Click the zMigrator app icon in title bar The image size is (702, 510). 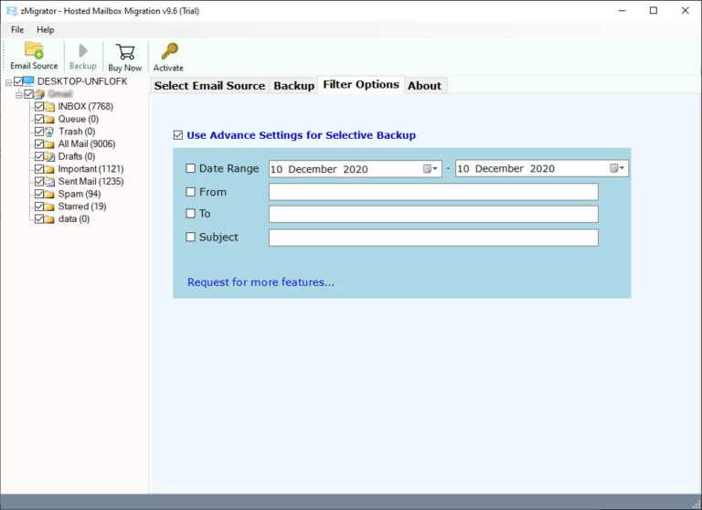coord(12,10)
